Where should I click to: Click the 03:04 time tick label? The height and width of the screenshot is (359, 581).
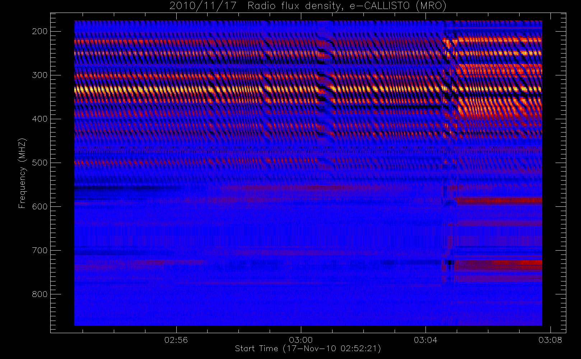click(426, 340)
